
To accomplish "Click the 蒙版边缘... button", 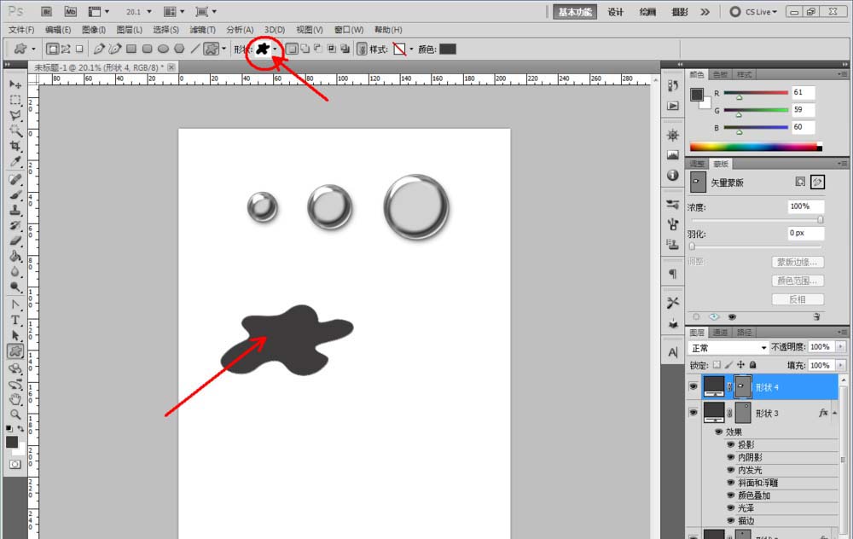I will [798, 262].
